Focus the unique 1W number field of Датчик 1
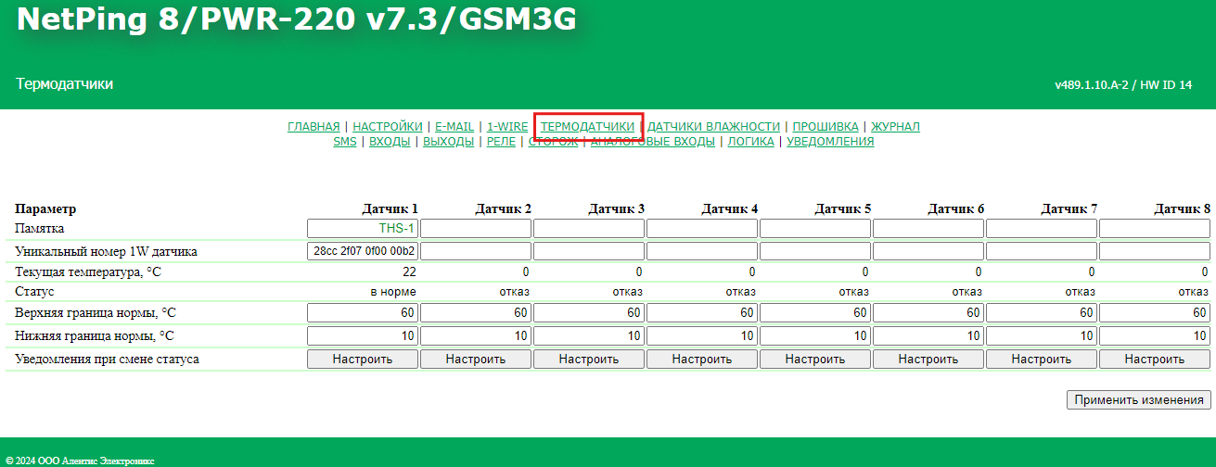The image size is (1216, 467). point(363,251)
